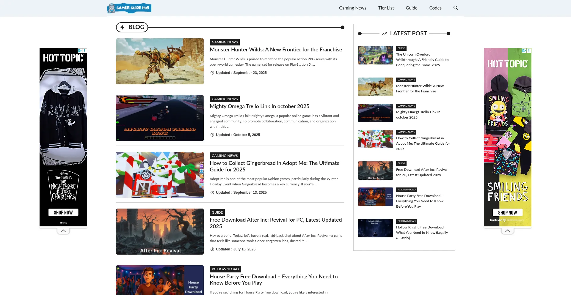
Task: Open the Adopt Me Gingerbread blog thumbnail
Action: point(160,175)
